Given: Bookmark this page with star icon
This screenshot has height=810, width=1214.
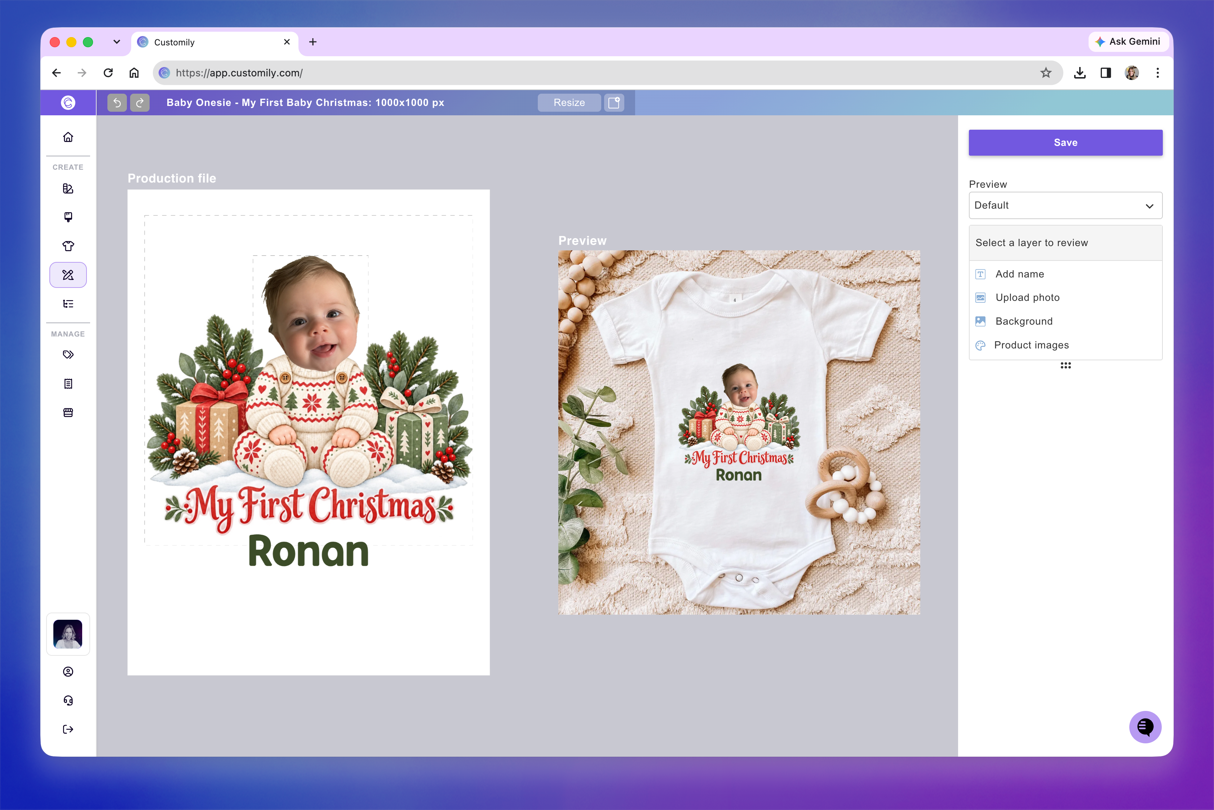Looking at the screenshot, I should coord(1046,73).
